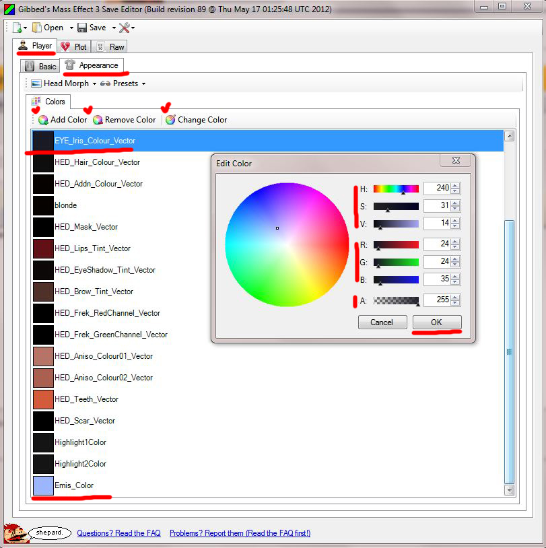
Task: Select the blonde color entry
Action: 66,205
